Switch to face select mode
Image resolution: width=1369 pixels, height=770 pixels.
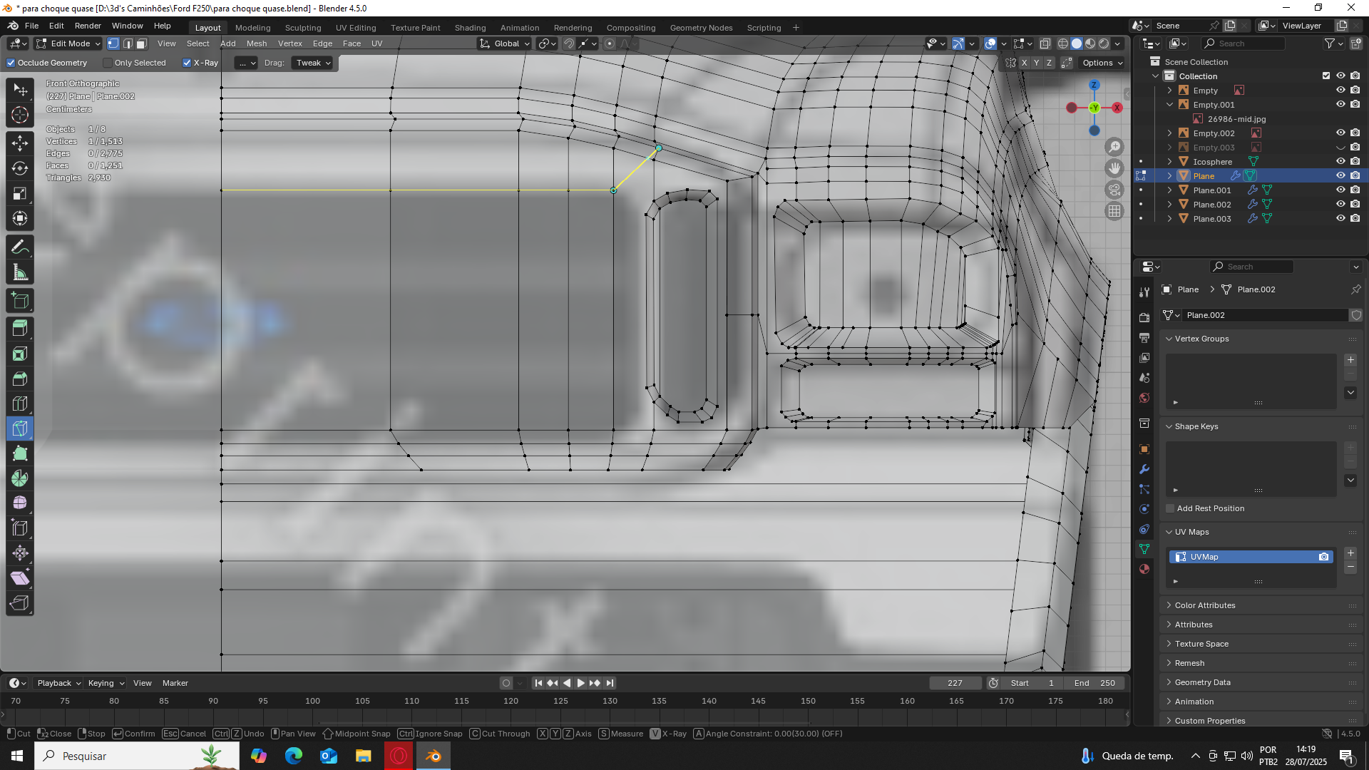point(141,43)
